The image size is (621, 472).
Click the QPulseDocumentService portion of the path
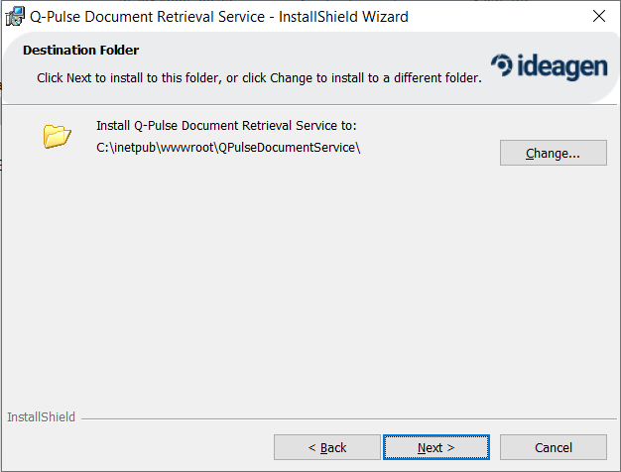[x=287, y=148]
